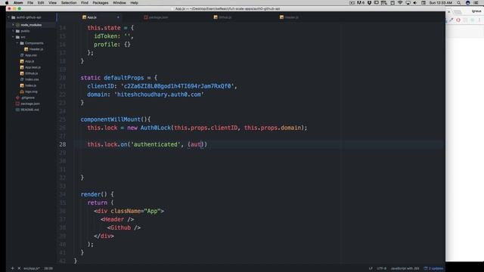The width and height of the screenshot is (484, 272).
Task: Click the Auth0Lock constructor call
Action: point(156,128)
